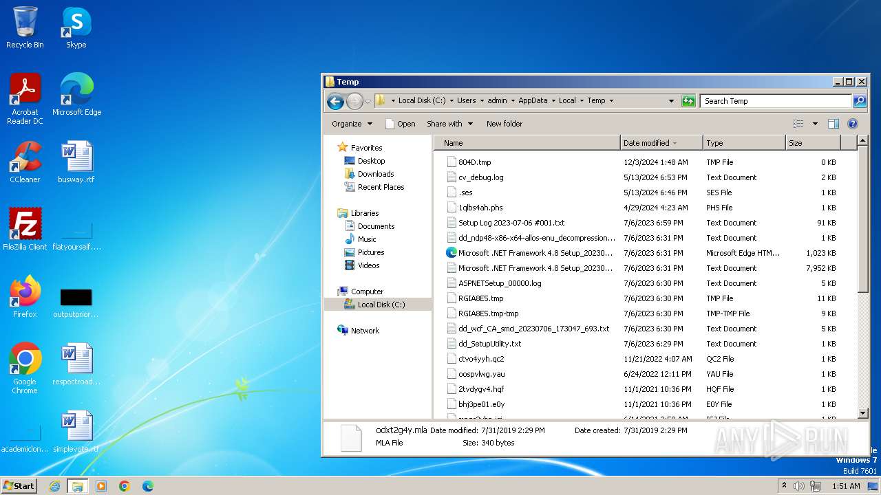Open the Videos library

point(368,265)
